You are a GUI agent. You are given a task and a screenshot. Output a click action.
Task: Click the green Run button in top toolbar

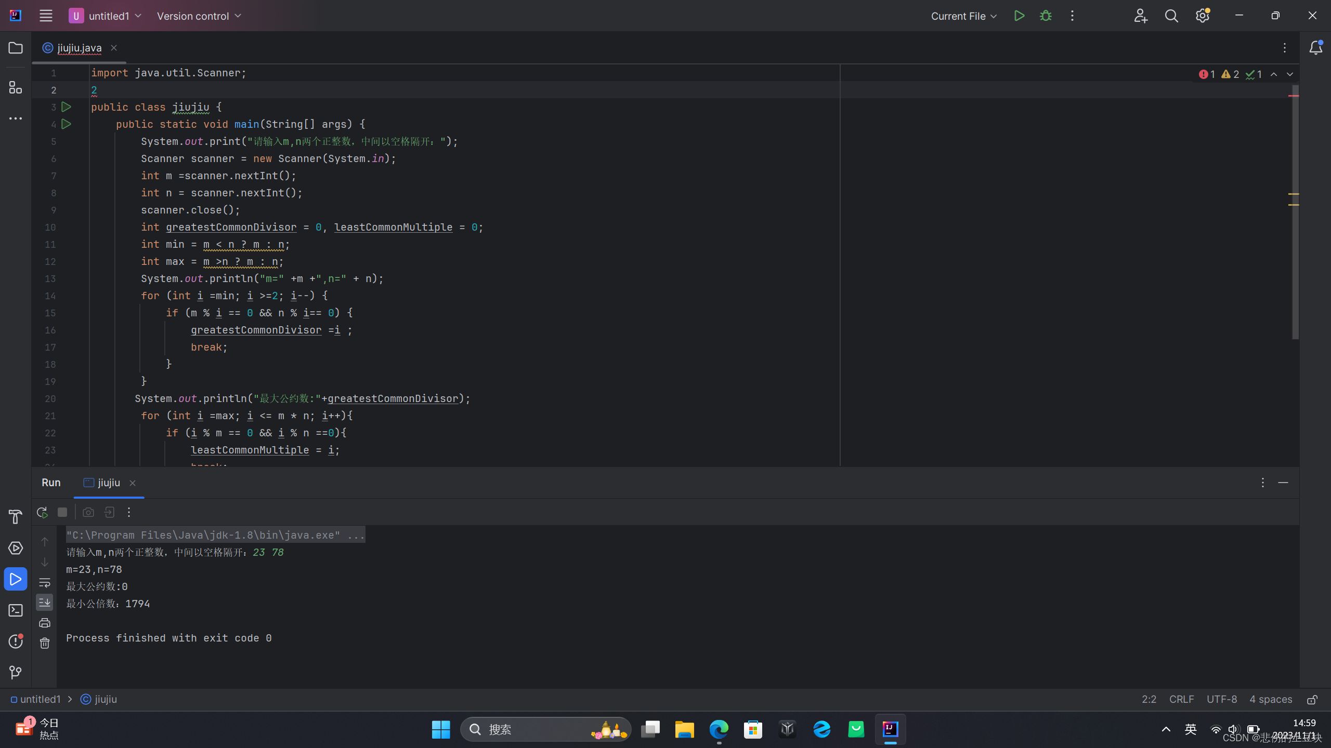point(1019,16)
